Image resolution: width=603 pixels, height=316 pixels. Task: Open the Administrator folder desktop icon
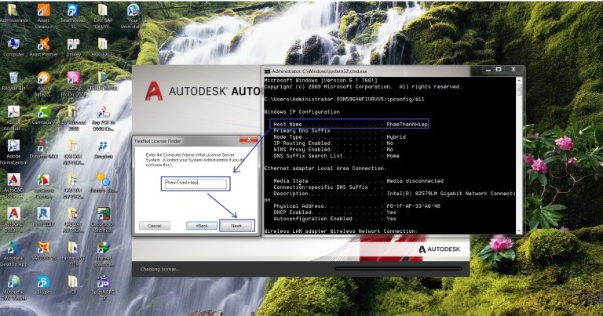(13, 13)
